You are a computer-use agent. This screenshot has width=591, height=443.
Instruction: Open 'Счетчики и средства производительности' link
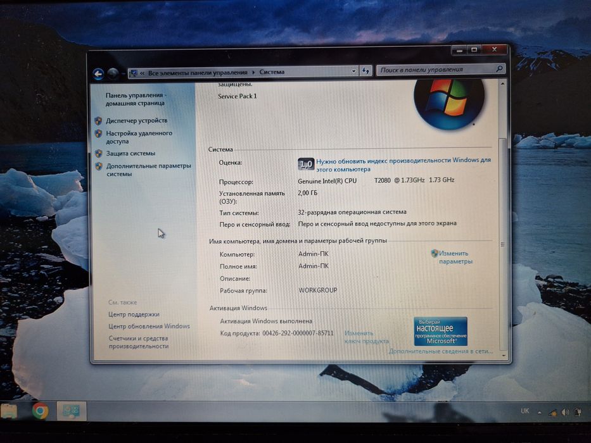pyautogui.click(x=139, y=342)
